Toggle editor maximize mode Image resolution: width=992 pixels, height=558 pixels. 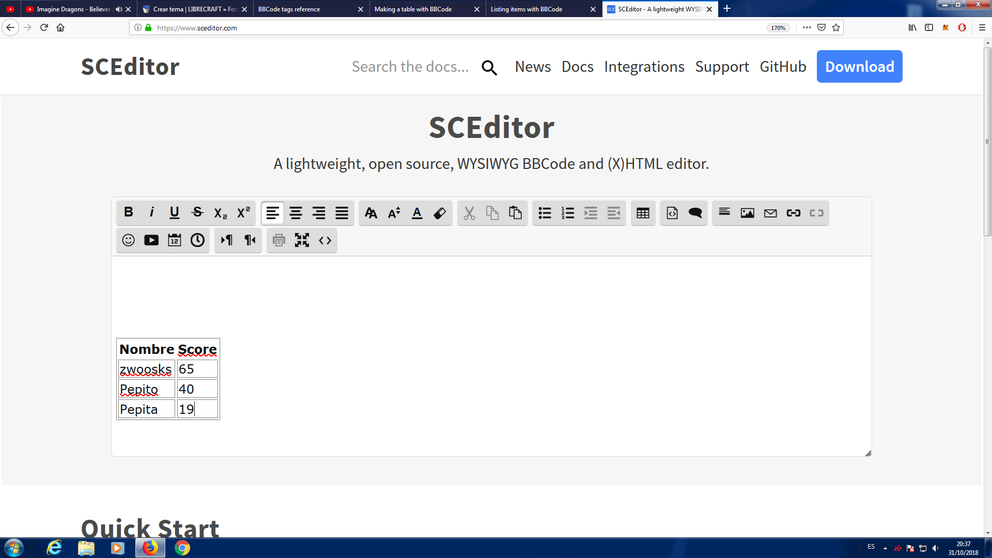(302, 240)
